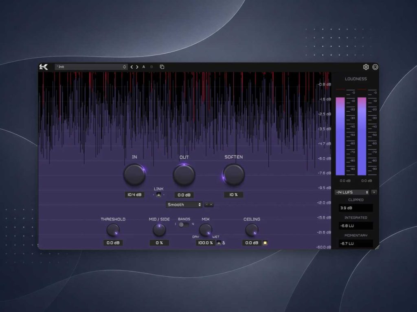
Task: Flip the BANDS 1/4 switch
Action: 184,225
